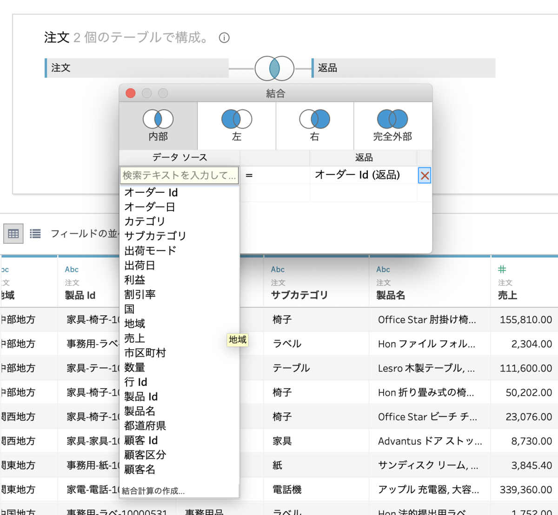Click cell Office Star ビーチ チ...

point(427,417)
